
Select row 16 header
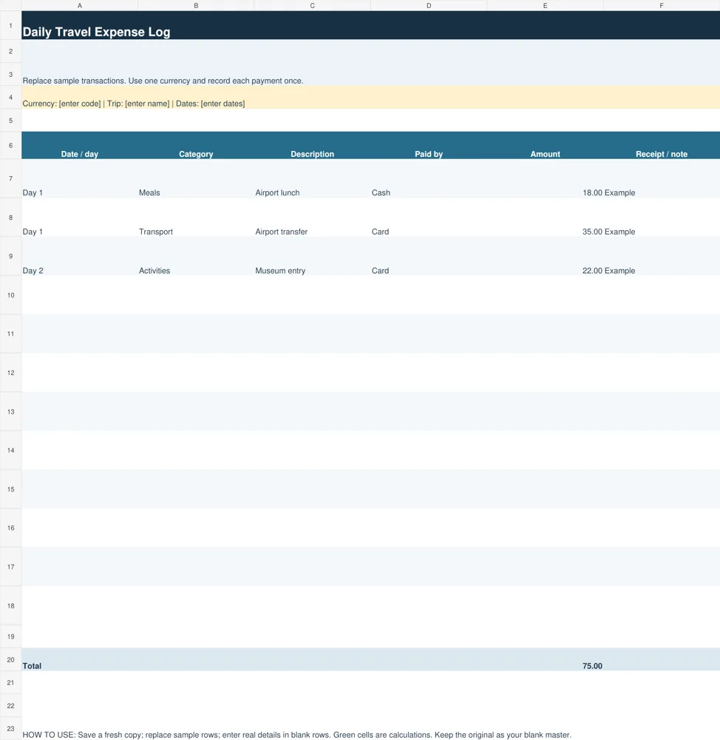tap(11, 528)
